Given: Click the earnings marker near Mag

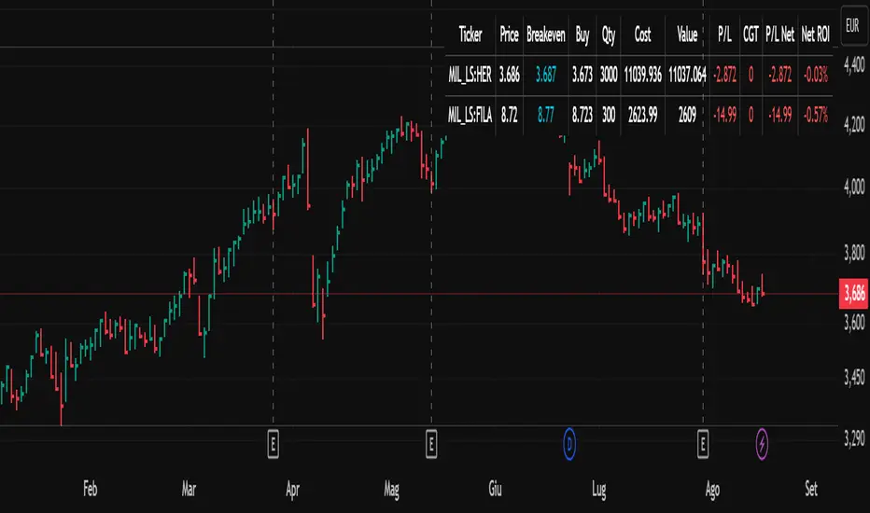Looking at the screenshot, I should coord(431,444).
